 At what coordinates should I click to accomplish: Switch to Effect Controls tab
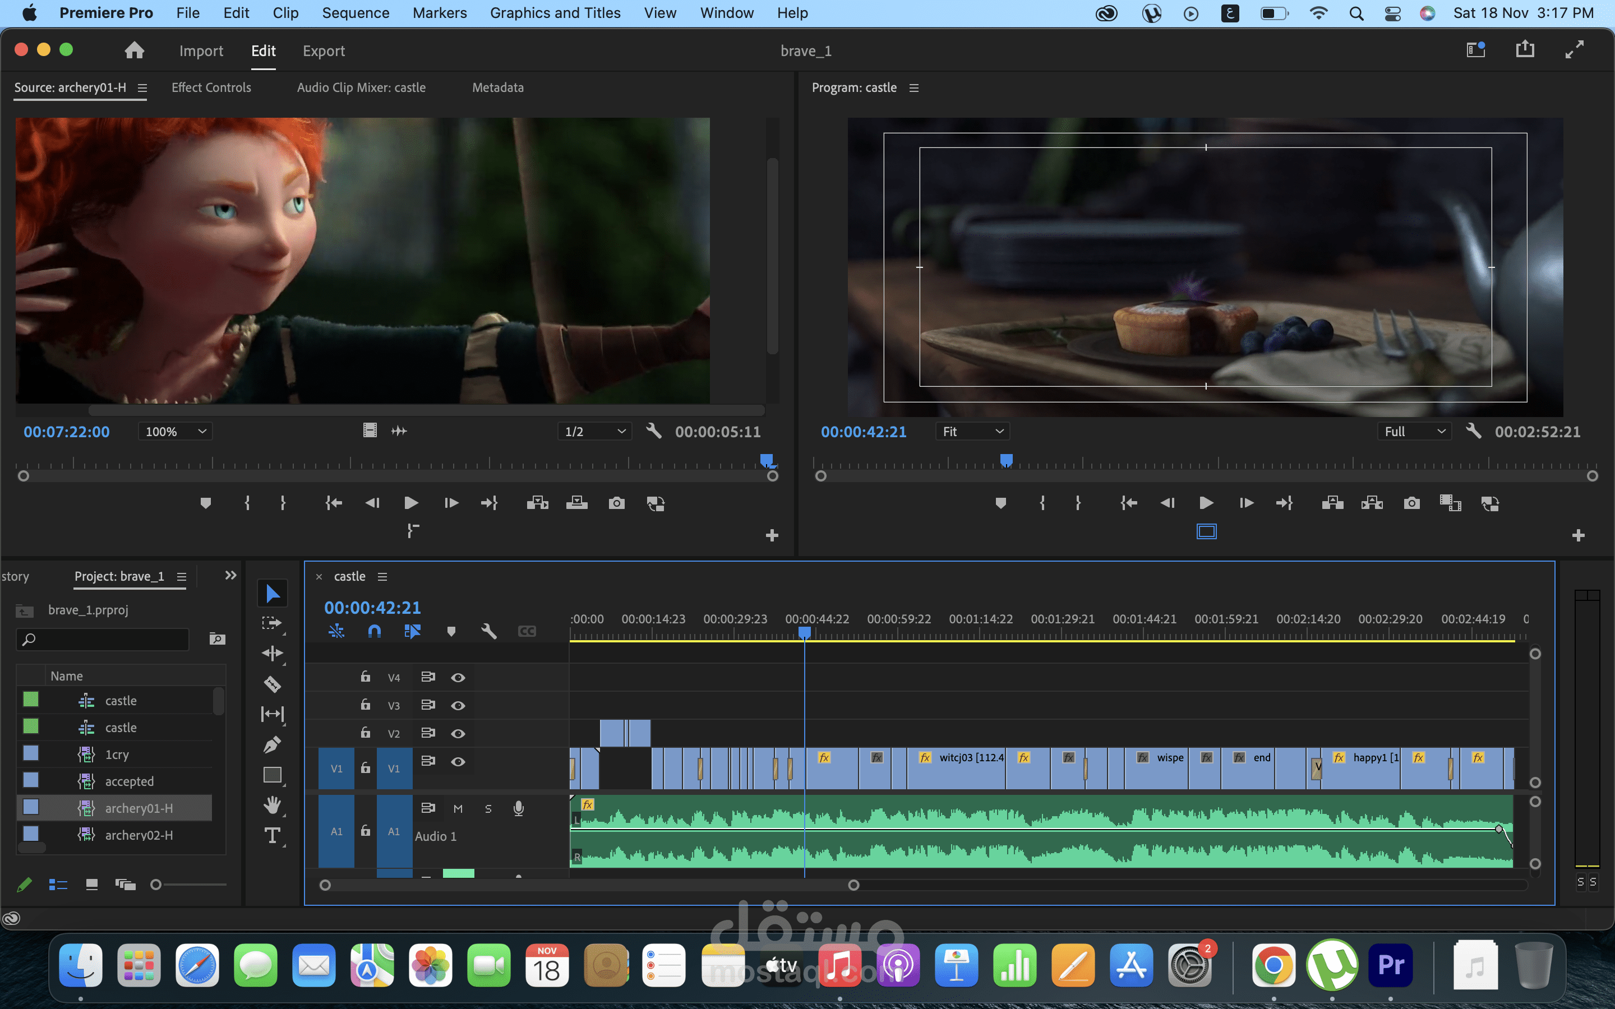(x=211, y=87)
